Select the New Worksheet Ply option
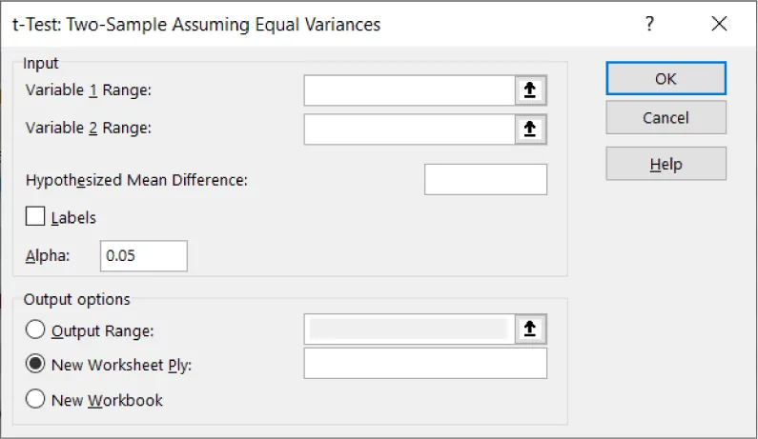 36,364
